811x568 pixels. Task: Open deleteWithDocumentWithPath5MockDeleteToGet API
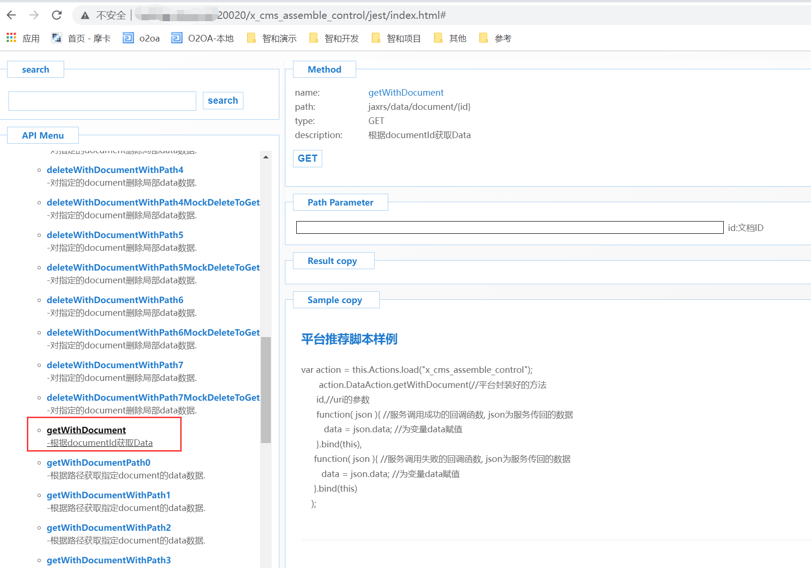pyautogui.click(x=153, y=267)
